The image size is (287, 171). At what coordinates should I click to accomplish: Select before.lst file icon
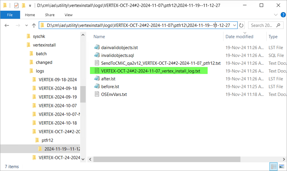pos(97,86)
